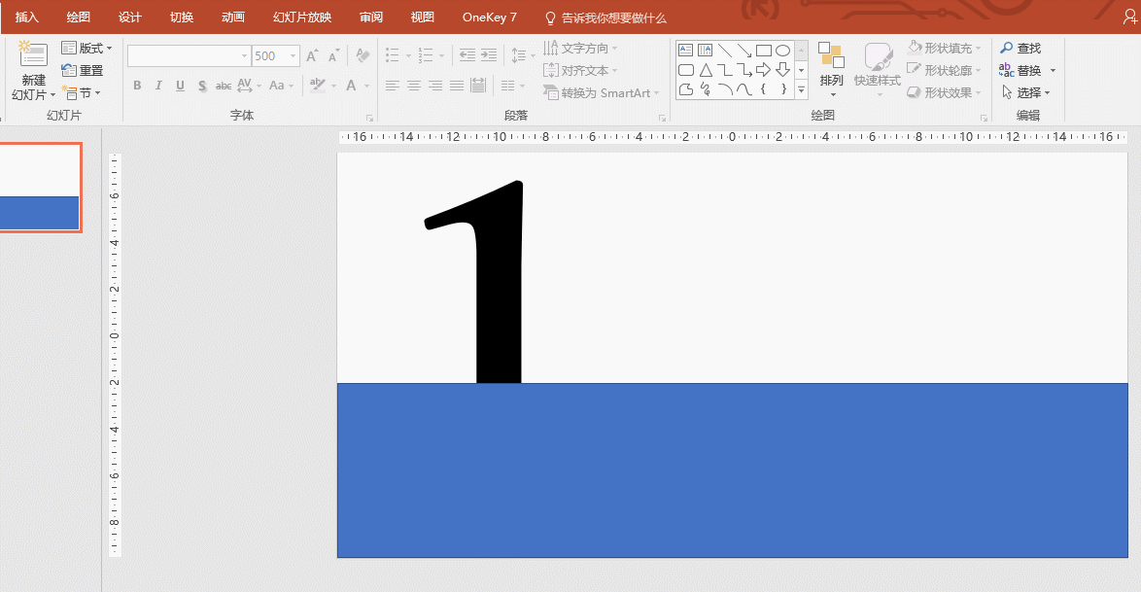The width and height of the screenshot is (1141, 592).
Task: Center align the text
Action: [x=413, y=86]
